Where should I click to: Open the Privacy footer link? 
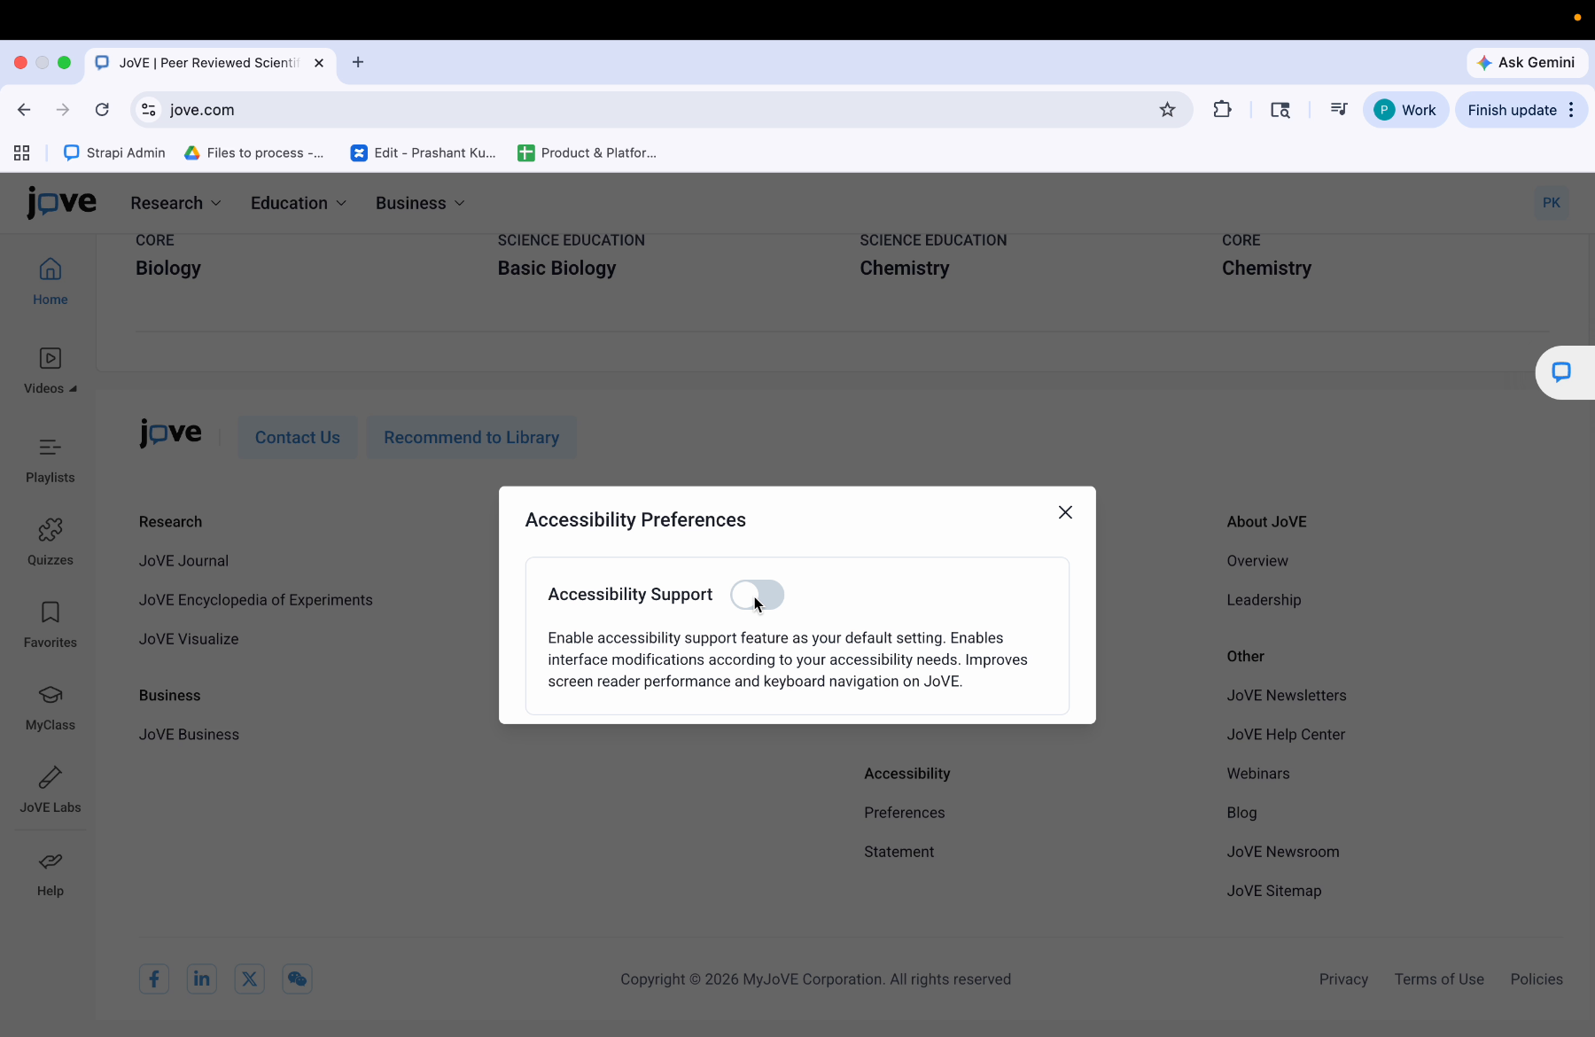coord(1343,979)
